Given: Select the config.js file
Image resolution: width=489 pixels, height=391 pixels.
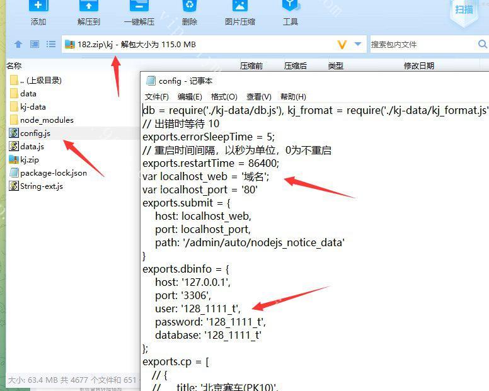Looking at the screenshot, I should (x=35, y=133).
